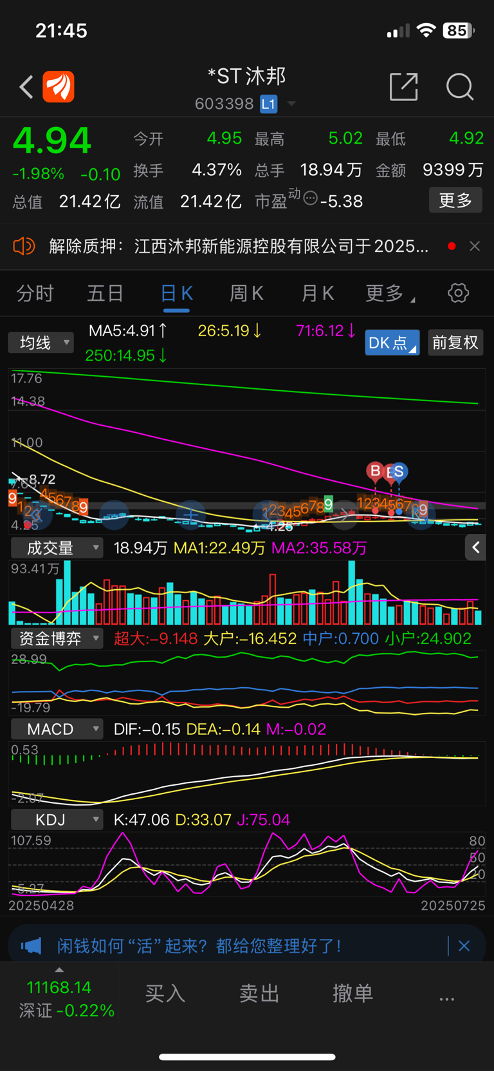The image size is (494, 1071).
Task: Tap the 更多 quote details button
Action: pyautogui.click(x=455, y=200)
